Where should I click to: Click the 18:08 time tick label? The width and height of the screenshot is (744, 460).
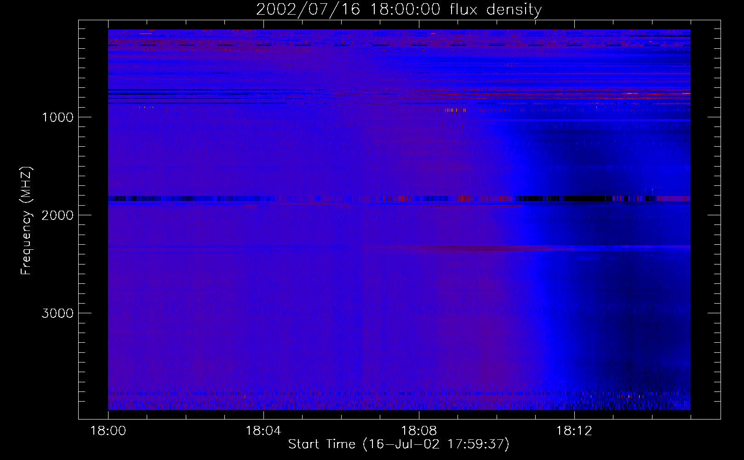(x=419, y=431)
